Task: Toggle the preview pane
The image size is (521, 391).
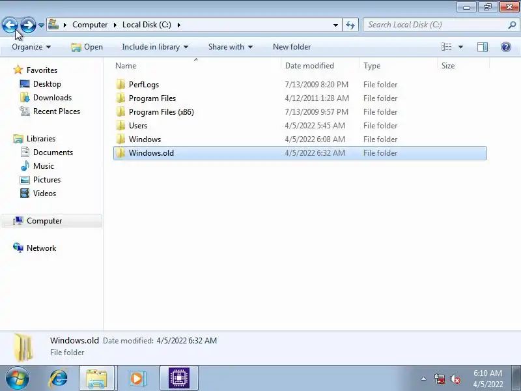Action: [483, 47]
